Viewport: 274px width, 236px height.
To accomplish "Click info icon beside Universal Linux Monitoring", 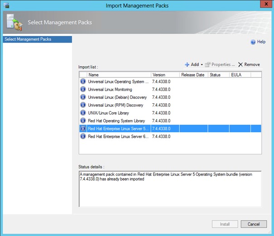I will point(83,89).
